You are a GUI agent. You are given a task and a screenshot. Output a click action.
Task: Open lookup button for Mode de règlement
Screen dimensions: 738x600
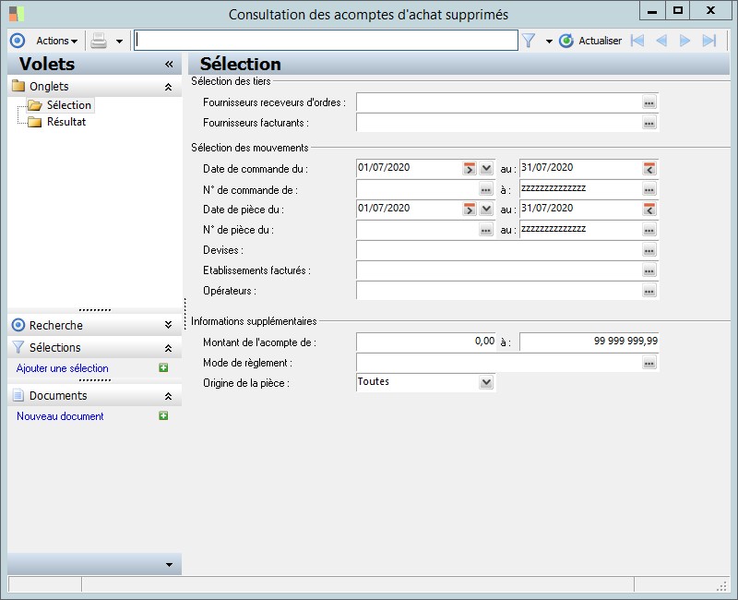tap(649, 364)
